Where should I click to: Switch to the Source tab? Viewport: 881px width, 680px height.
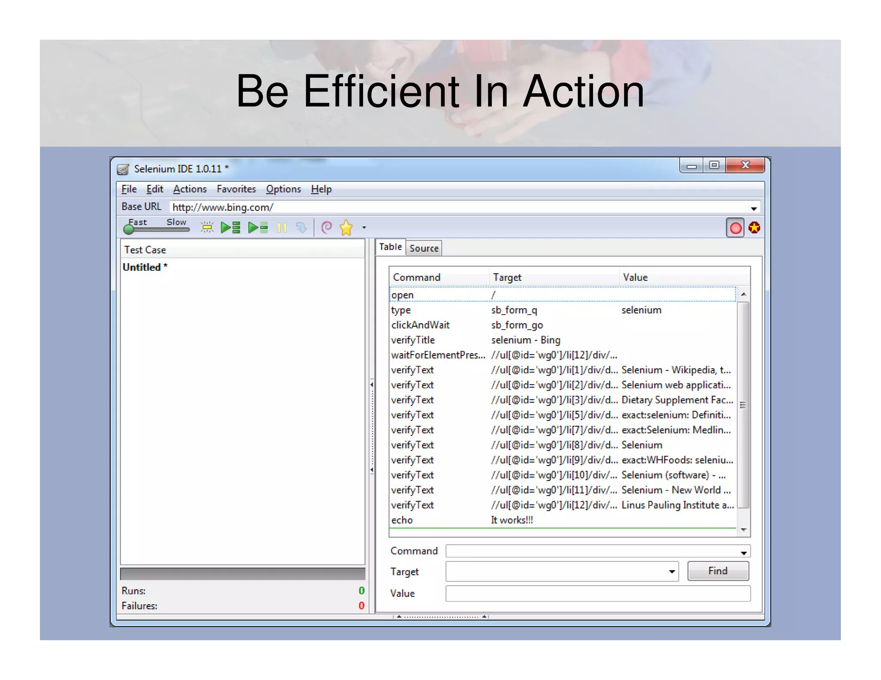pos(424,248)
